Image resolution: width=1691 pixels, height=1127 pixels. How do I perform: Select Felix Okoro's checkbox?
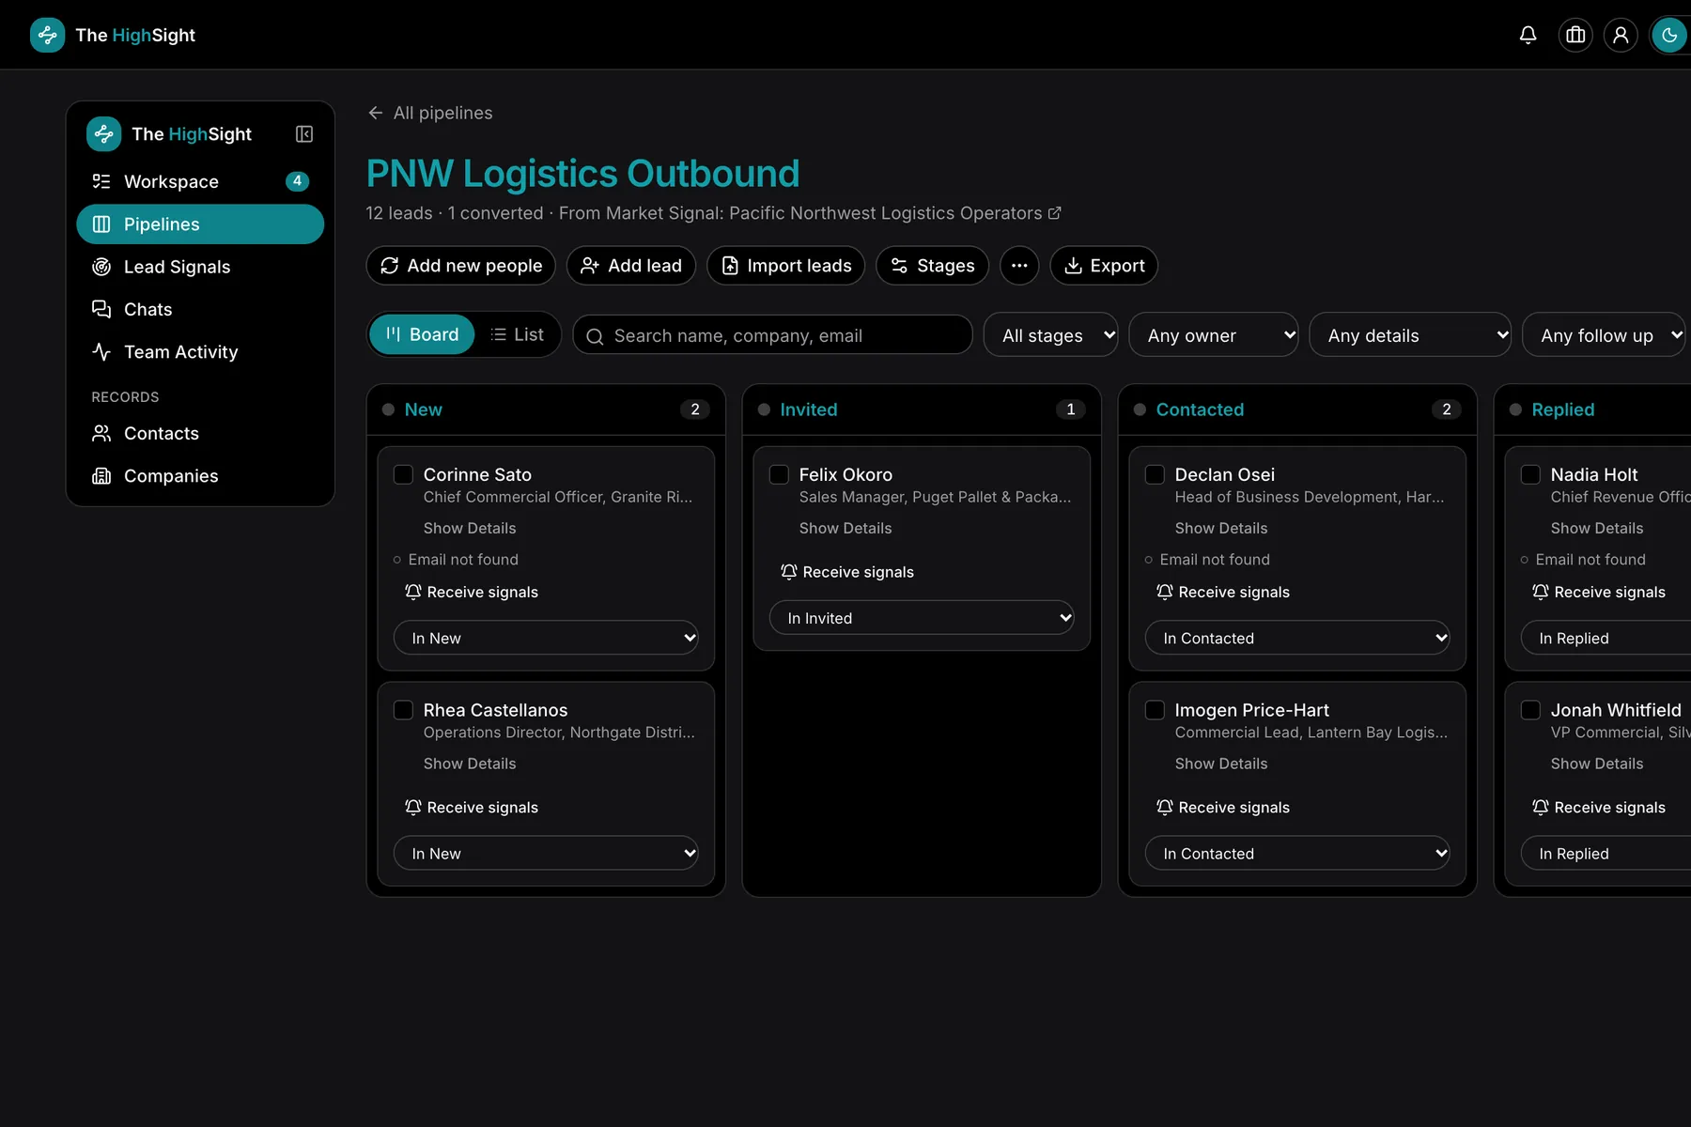779,474
